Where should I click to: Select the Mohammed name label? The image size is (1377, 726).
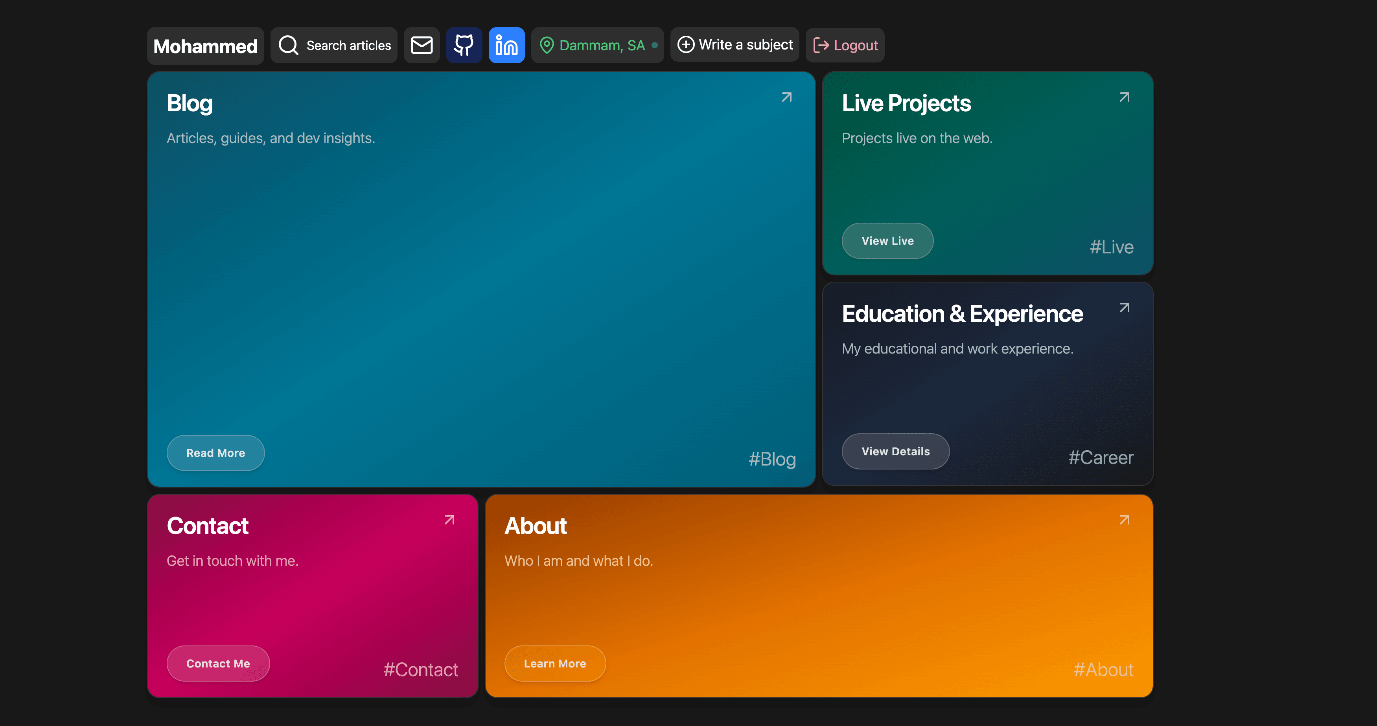(x=205, y=46)
